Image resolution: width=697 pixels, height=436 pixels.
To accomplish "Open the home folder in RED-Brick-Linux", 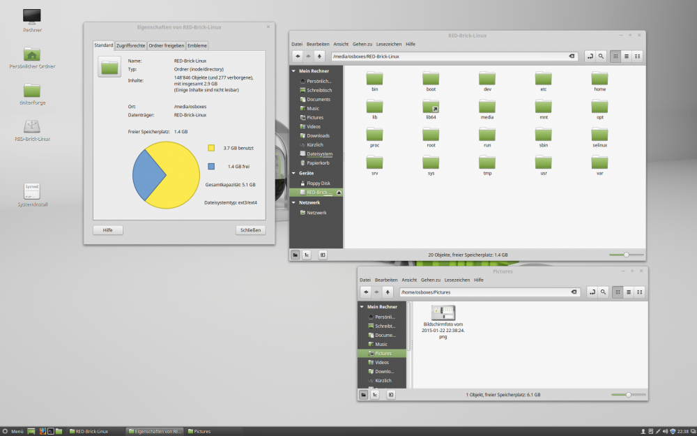I will [599, 81].
